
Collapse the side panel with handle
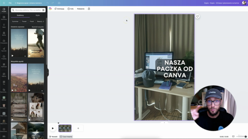click(48, 73)
